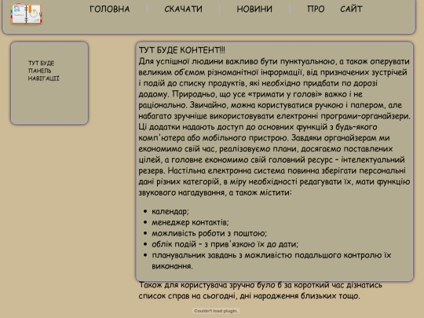Click the 'можливість роботи з поштою;' item
The height and width of the screenshot is (318, 424).
210,233
